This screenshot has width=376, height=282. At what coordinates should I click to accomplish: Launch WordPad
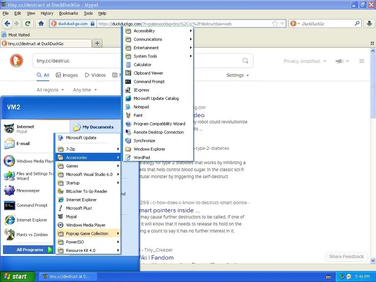pyautogui.click(x=158, y=157)
